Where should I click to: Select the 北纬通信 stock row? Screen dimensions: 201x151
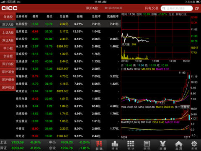pos(68,61)
